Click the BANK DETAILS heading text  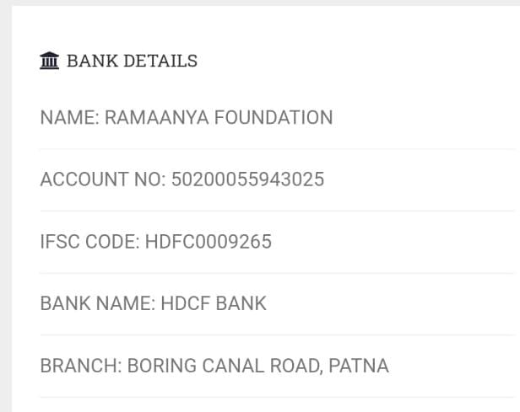(x=132, y=62)
